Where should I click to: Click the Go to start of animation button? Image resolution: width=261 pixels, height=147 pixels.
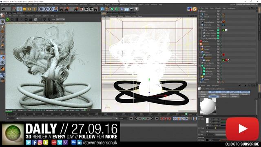[x=131, y=118]
